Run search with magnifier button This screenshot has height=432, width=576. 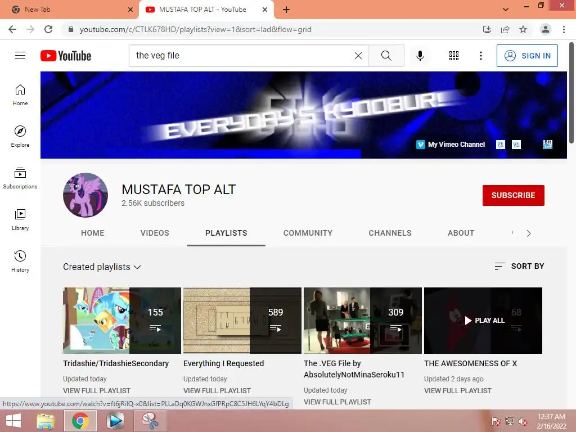386,56
